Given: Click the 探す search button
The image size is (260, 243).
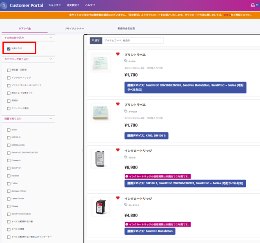Looking at the screenshot, I should coord(96,41).
